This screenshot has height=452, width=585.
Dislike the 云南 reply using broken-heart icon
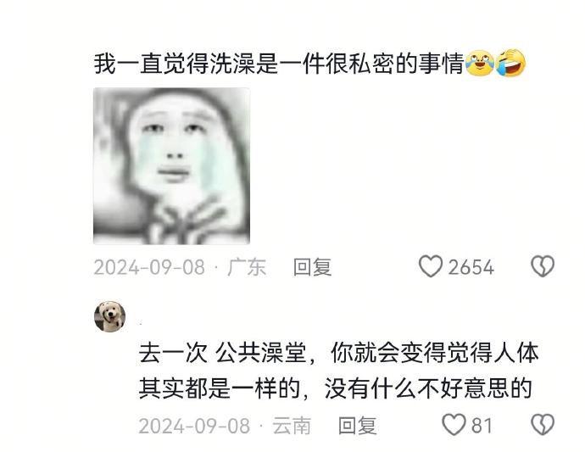(x=543, y=425)
